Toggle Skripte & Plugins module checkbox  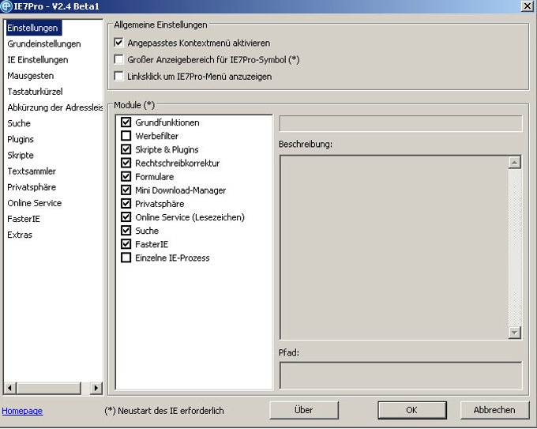[x=126, y=149]
